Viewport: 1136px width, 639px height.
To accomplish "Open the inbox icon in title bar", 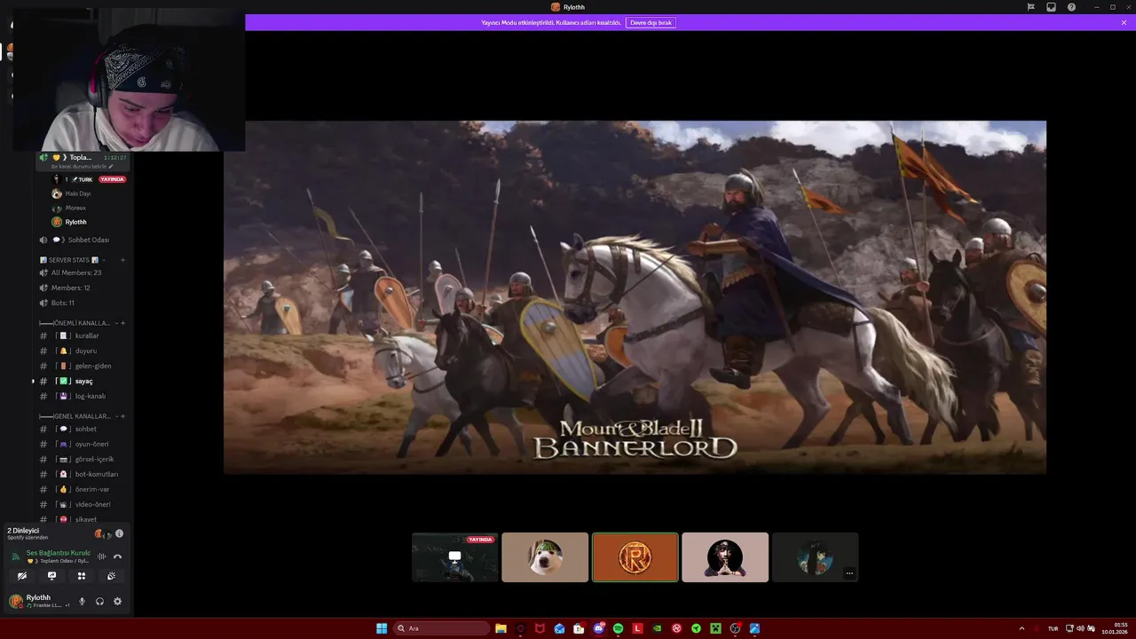I will coord(1051,7).
